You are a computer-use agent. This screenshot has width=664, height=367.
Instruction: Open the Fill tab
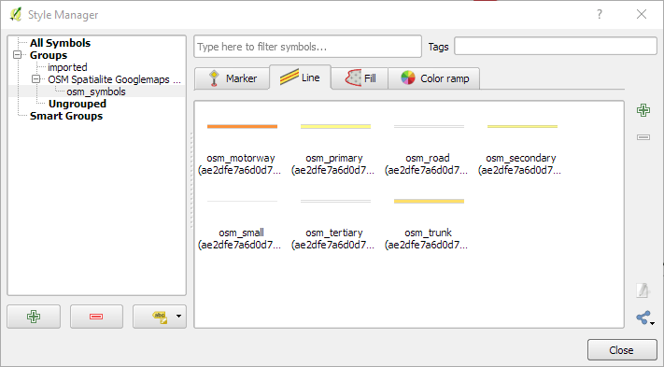tap(360, 78)
